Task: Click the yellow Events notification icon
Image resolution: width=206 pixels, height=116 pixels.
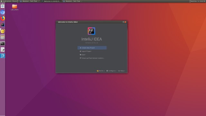Action: 98,71
